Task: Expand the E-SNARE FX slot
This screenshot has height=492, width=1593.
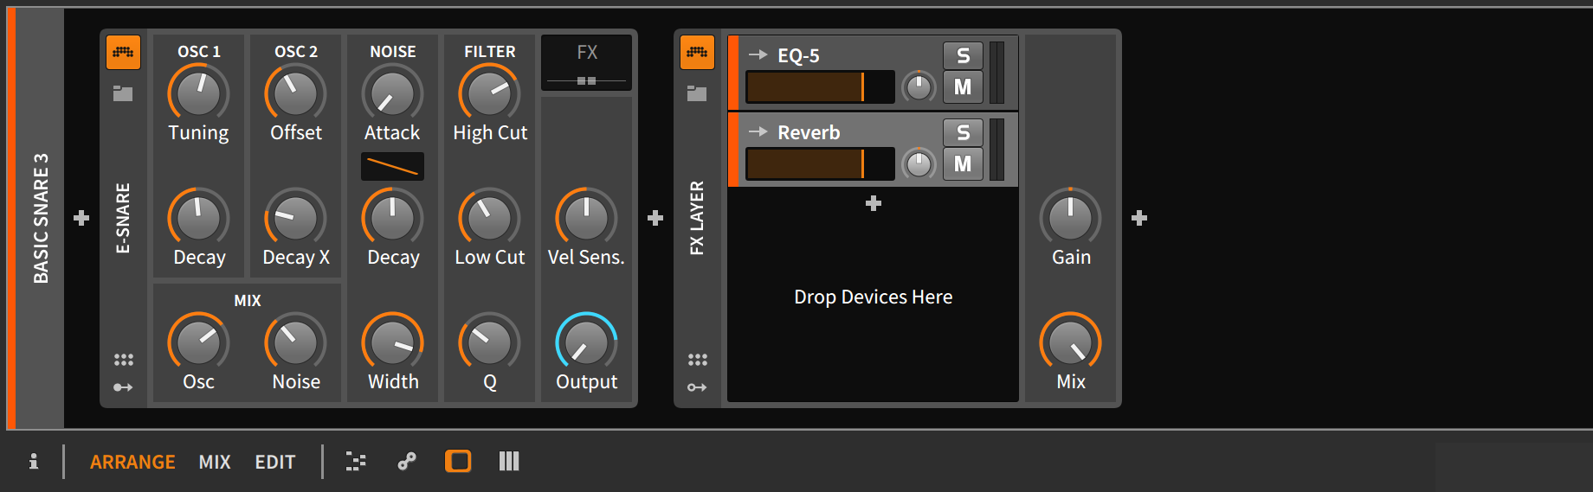Action: point(586,63)
